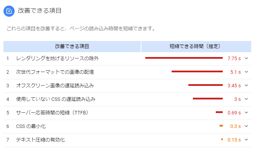Screen dimensions: 254x153
Task: Expand the CSS の最小化 chevron
Action: point(246,126)
